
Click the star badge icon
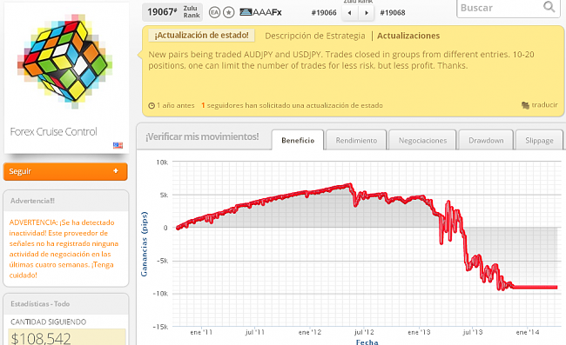click(x=228, y=13)
